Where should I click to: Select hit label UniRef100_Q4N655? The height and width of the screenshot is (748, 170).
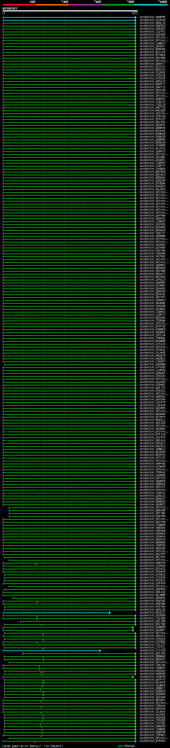tap(152, 627)
